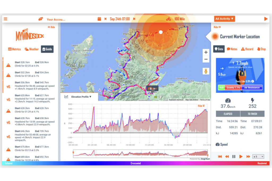This screenshot has height=181, width=272.
Task: Open the Elevation Profile chart dropdown
Action: [x=81, y=97]
